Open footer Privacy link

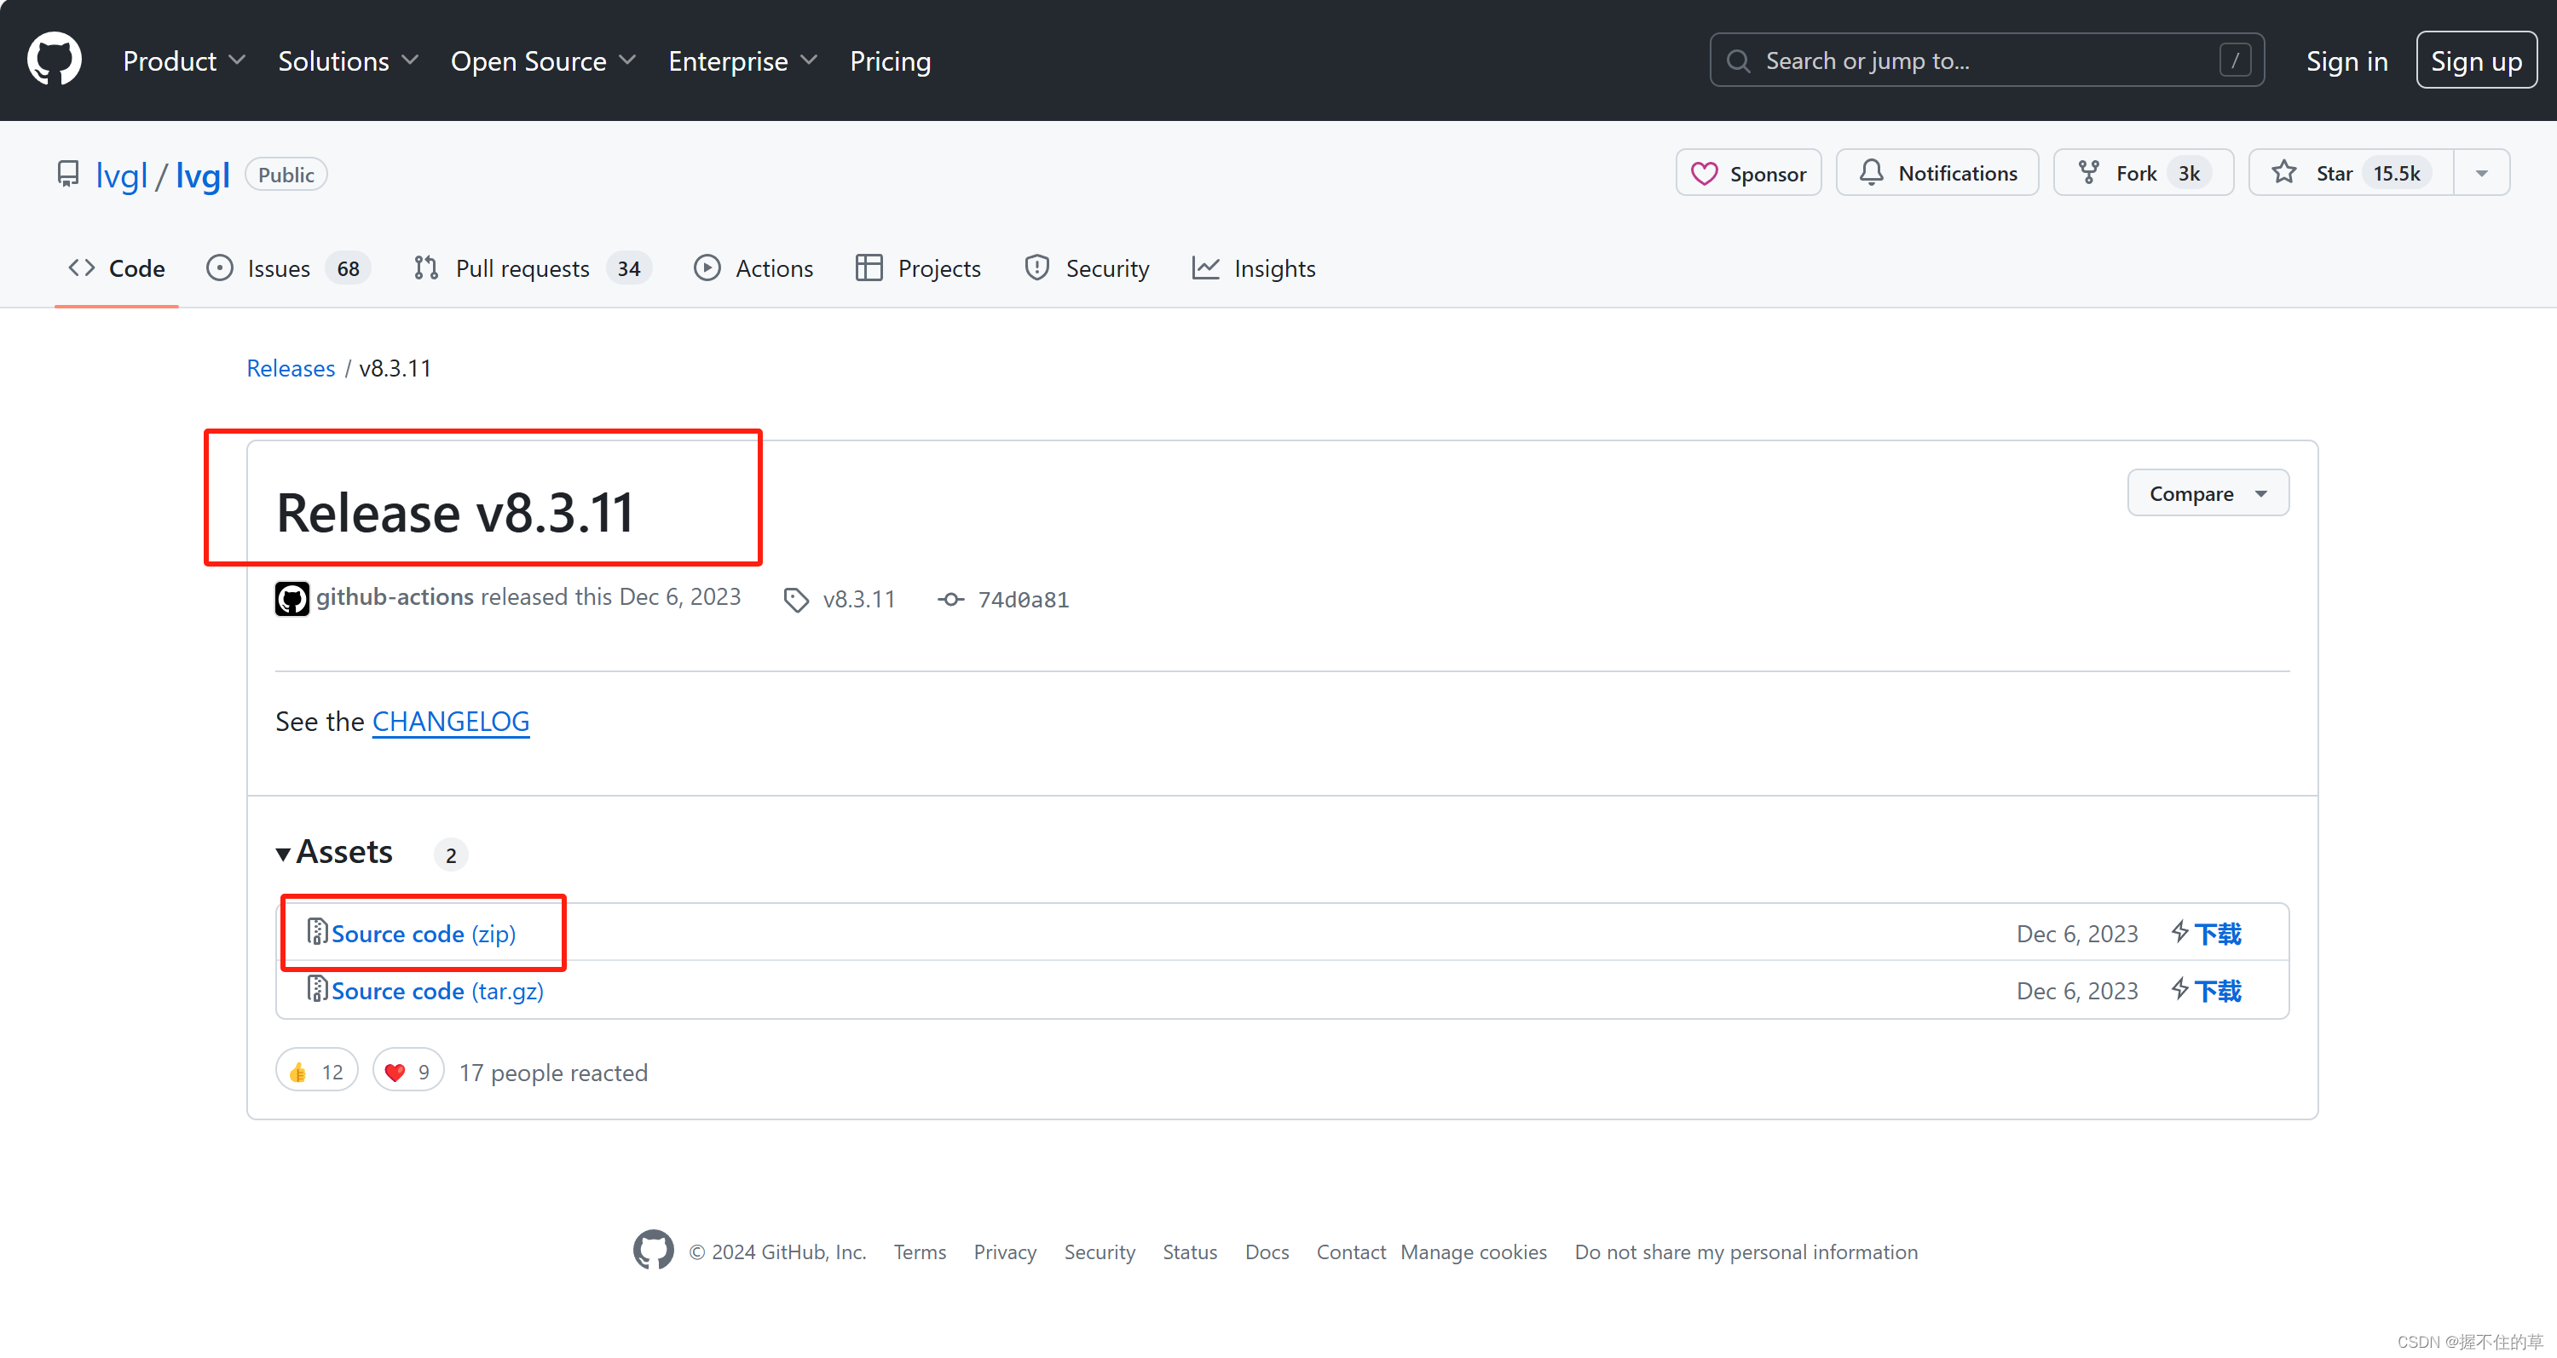point(1005,1252)
